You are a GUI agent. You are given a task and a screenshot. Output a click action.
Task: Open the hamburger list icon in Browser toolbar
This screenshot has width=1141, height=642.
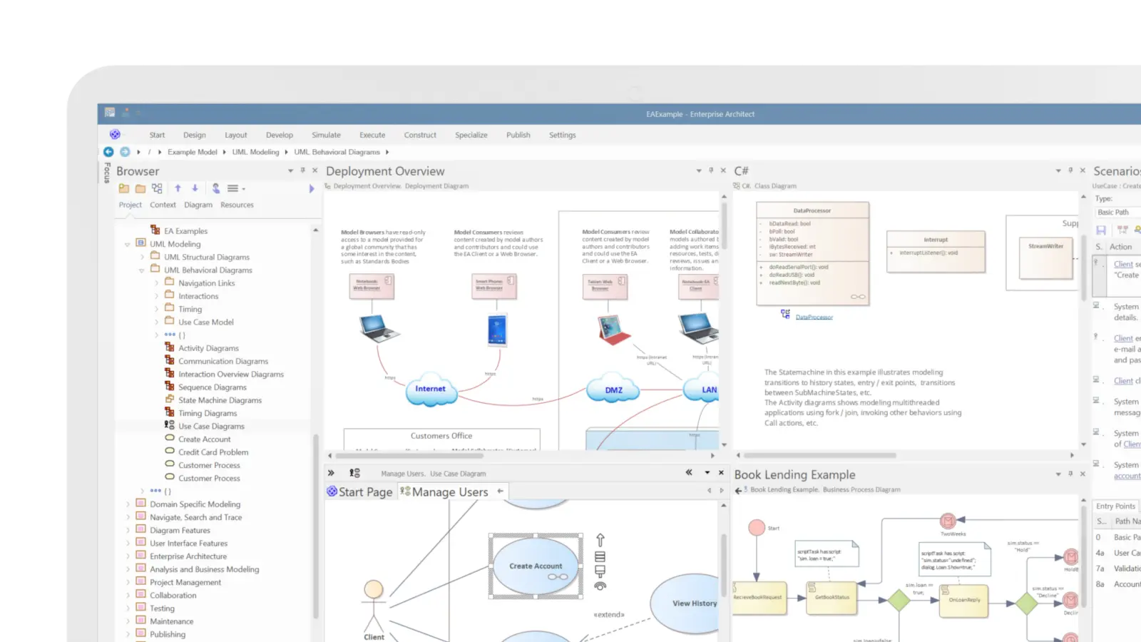234,188
